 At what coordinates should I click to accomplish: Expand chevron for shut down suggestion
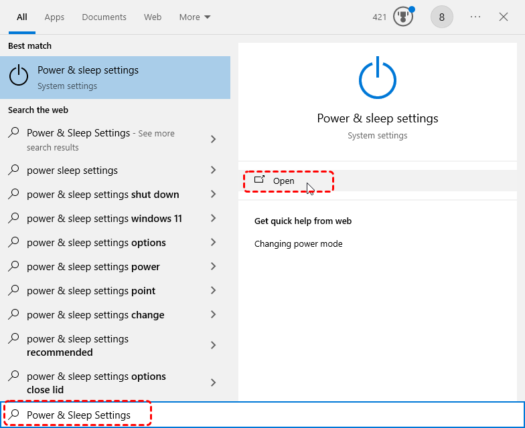point(213,194)
